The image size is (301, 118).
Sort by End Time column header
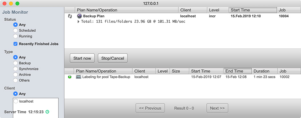click(x=238, y=71)
